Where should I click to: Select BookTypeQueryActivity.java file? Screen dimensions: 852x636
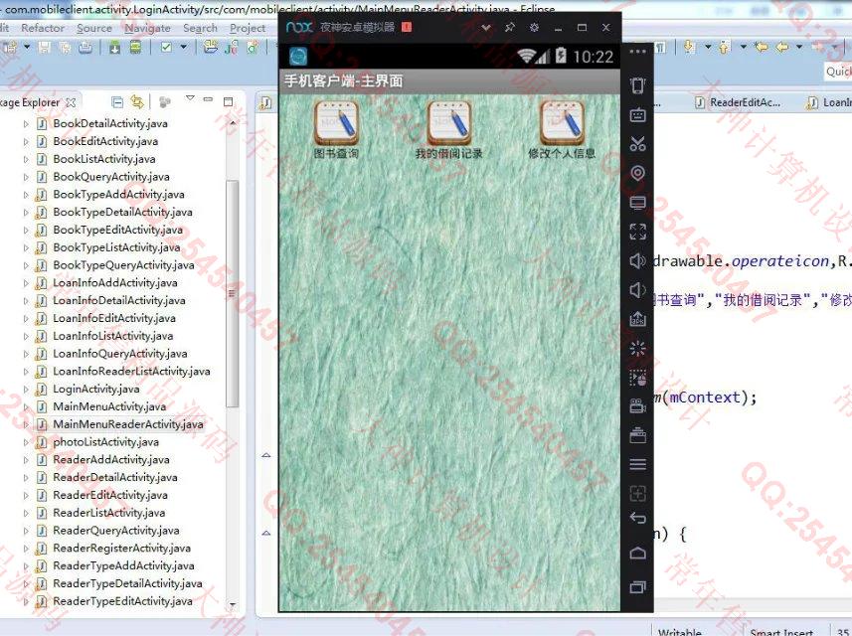(x=123, y=265)
